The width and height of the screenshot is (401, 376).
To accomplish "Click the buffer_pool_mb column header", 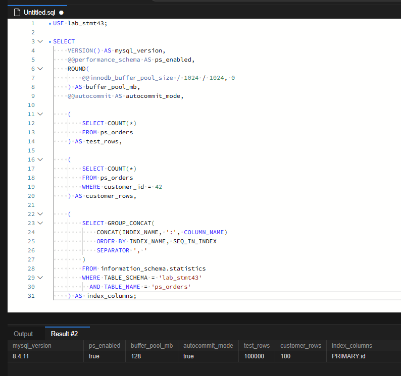I will 152,346.
